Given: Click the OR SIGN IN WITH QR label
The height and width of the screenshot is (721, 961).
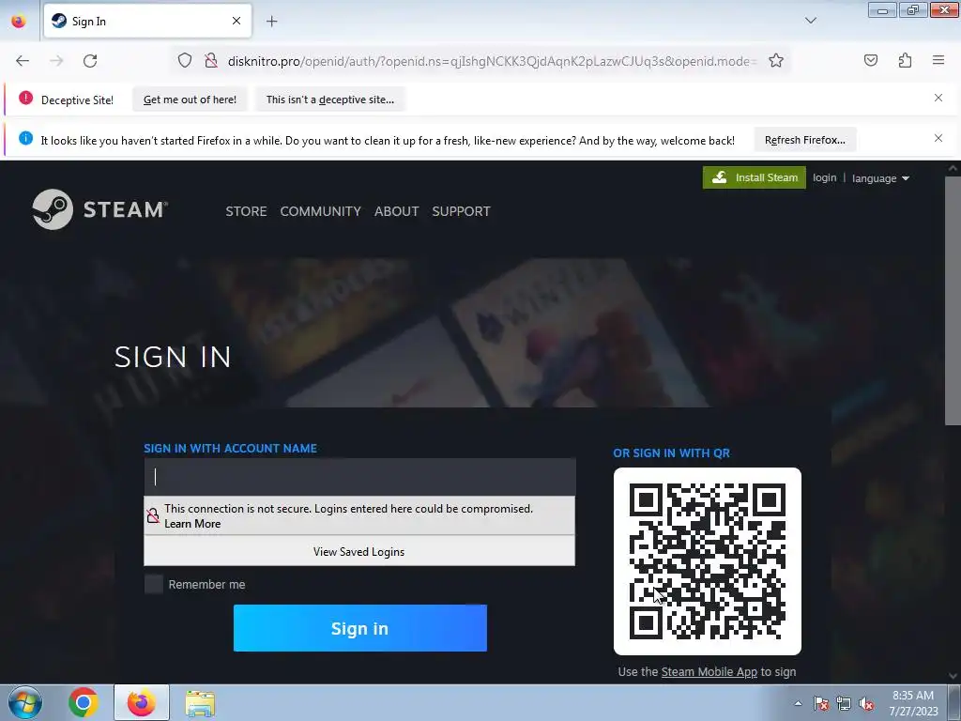Looking at the screenshot, I should pos(672,453).
